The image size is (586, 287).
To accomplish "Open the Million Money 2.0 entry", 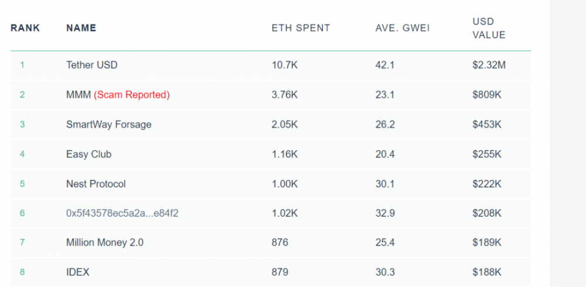I will [104, 243].
